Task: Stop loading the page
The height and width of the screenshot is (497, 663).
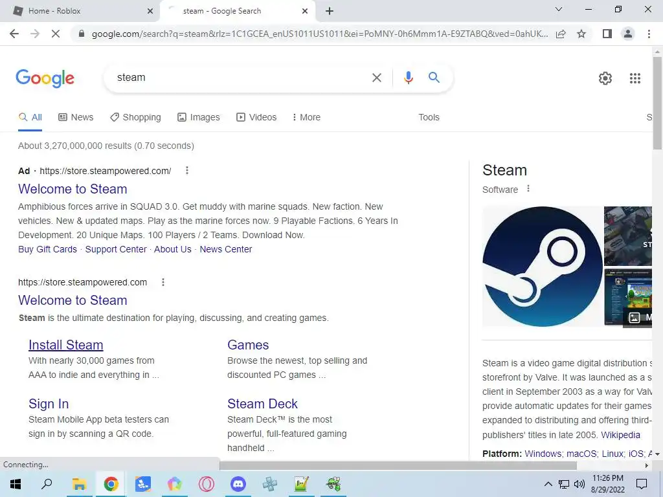Action: 56,34
